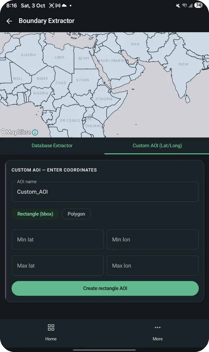Tap the EGYPT label on map
Image resolution: width=209 pixels, height=352 pixels.
click(84, 58)
